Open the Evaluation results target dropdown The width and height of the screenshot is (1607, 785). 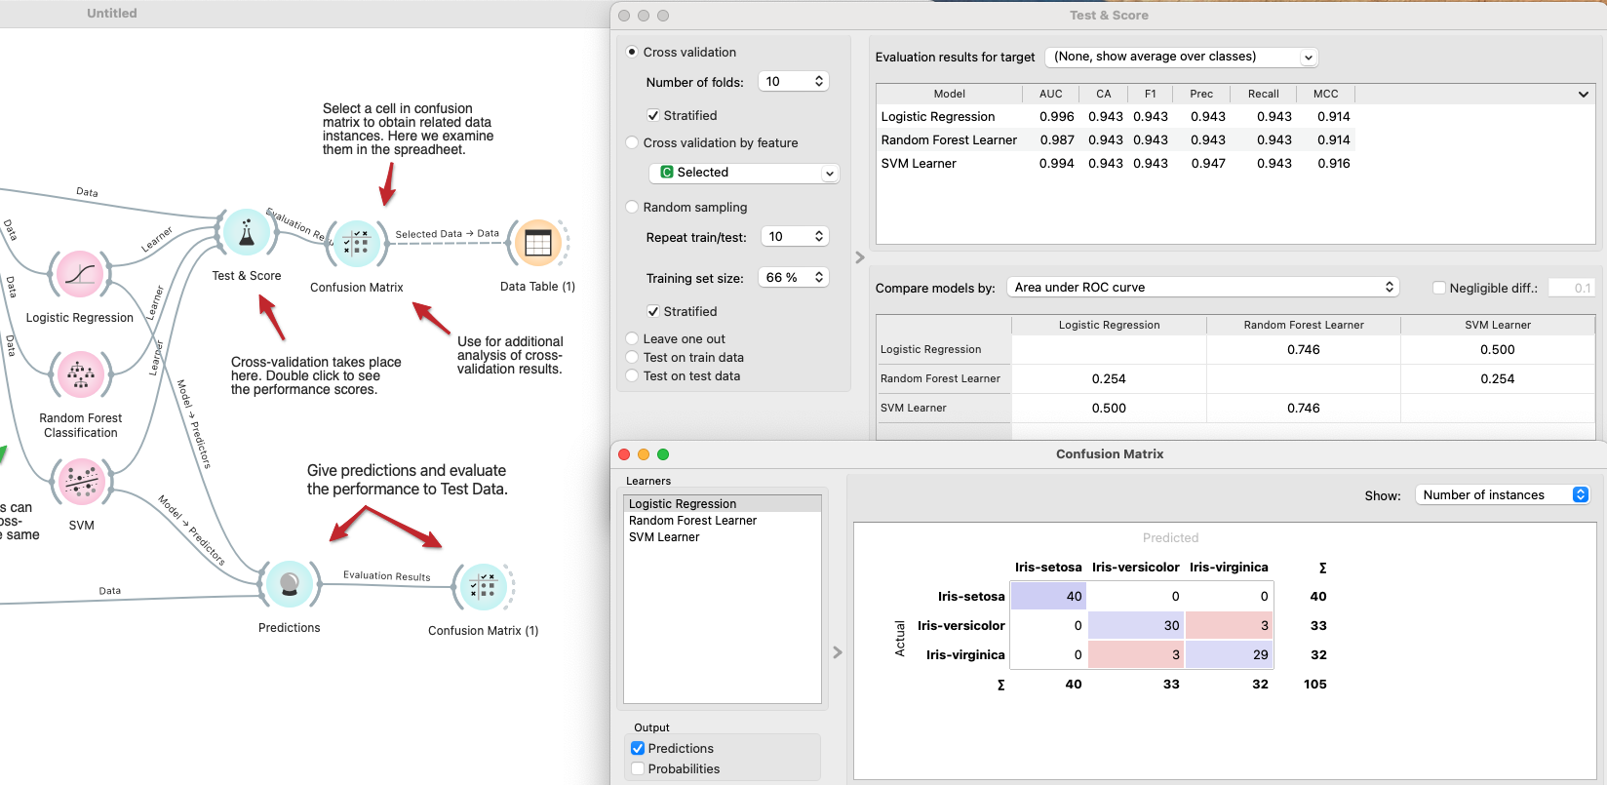point(1181,58)
